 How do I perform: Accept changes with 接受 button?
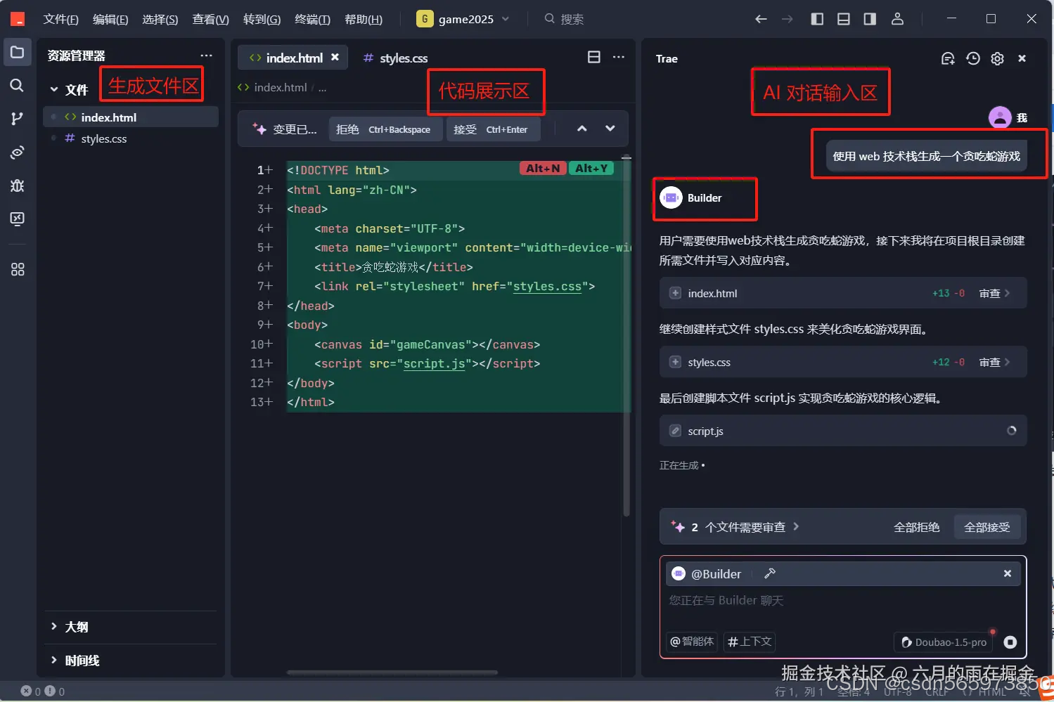coord(494,129)
